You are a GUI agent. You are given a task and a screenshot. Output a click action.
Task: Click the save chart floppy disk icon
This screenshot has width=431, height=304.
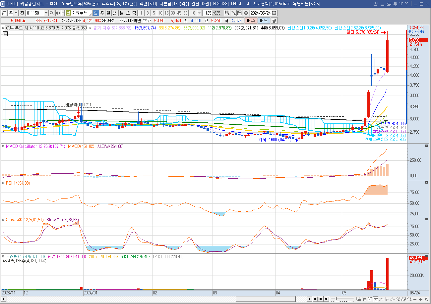[240, 13]
